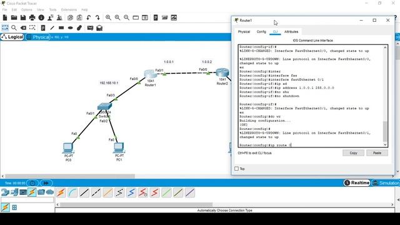Choose the dotted Phone cable
This screenshot has height=225, width=400.
[x=119, y=192]
